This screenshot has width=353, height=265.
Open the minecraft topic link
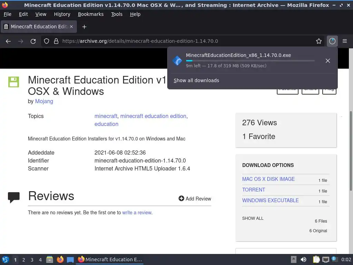tap(106, 116)
